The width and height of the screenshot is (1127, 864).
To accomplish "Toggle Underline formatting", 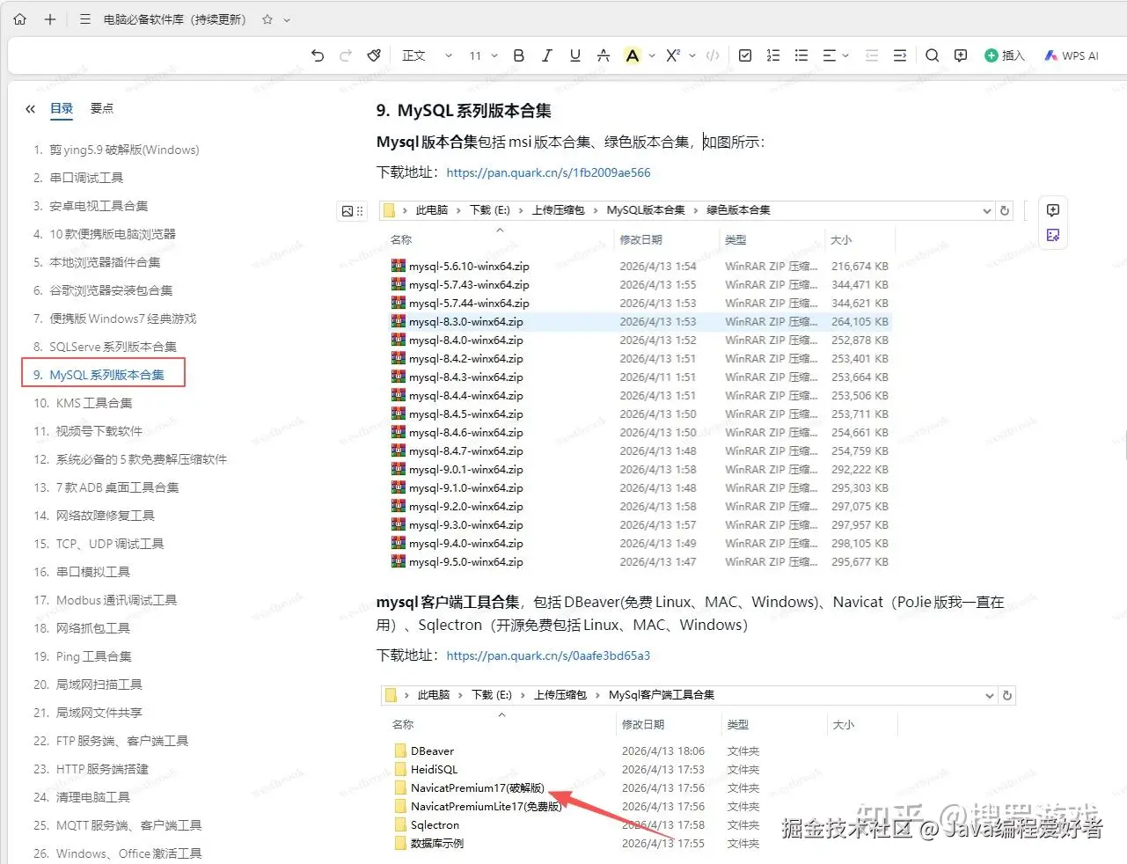I will [575, 55].
